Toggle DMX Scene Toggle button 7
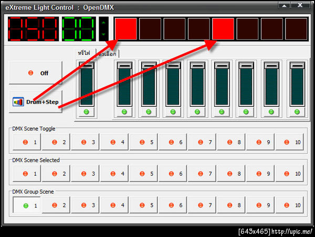 (202, 142)
